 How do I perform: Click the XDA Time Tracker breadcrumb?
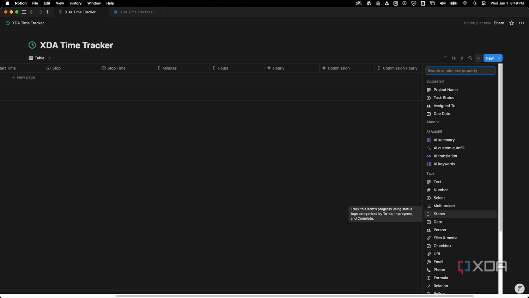[25, 23]
